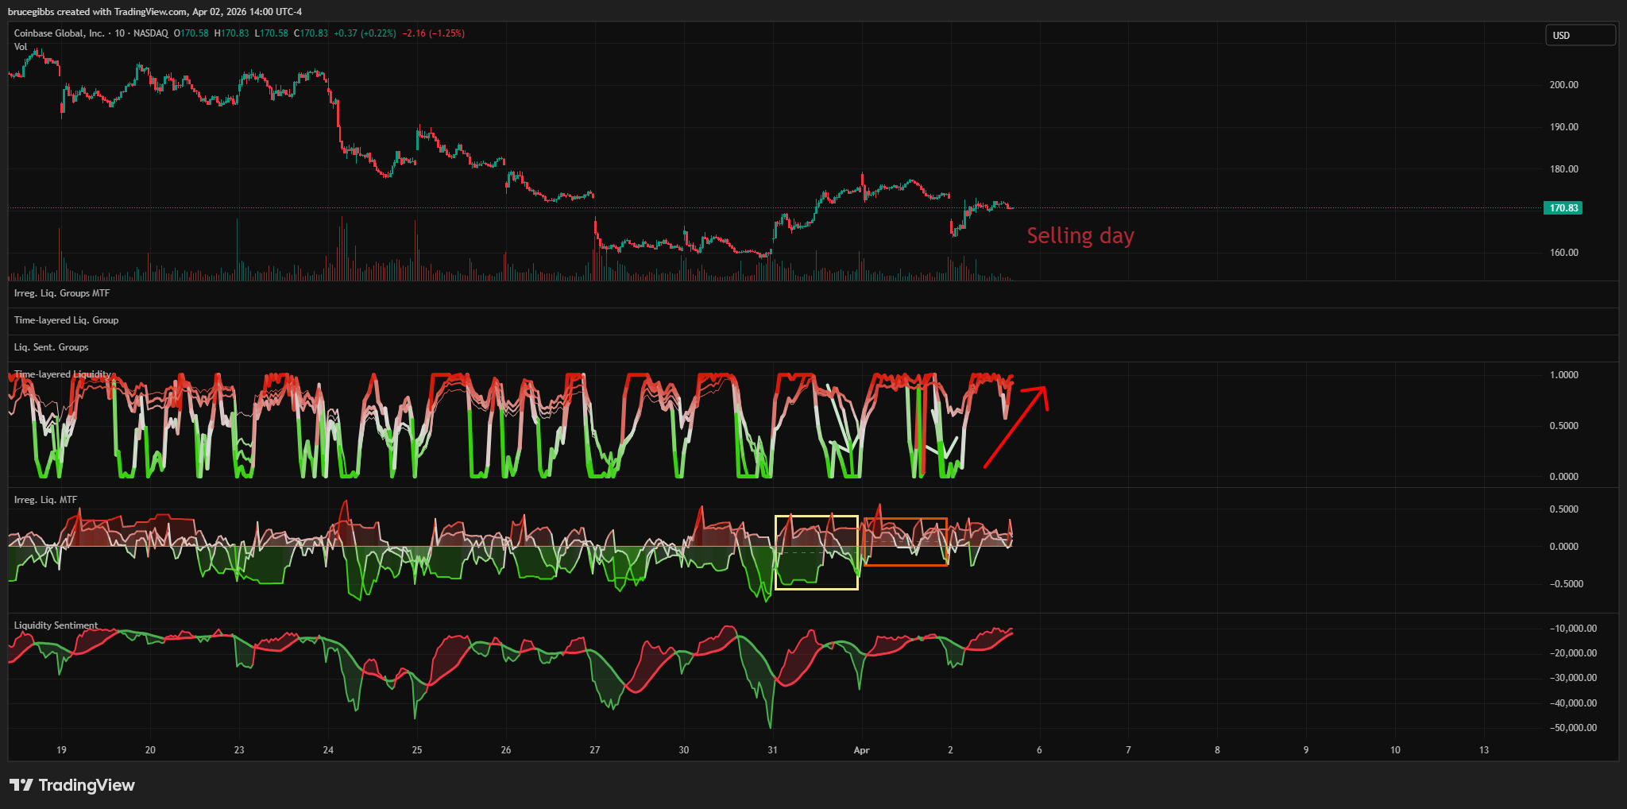Click the TradingView logo icon
The image size is (1627, 809).
pyautogui.click(x=21, y=785)
